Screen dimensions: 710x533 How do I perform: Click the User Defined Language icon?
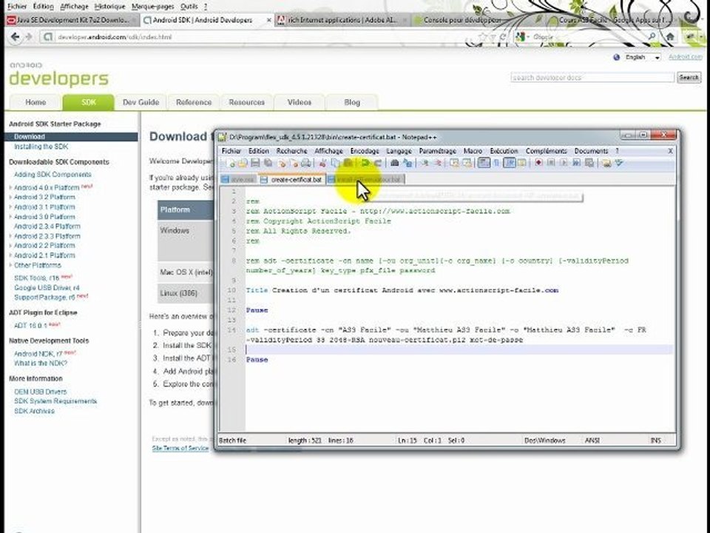521,163
